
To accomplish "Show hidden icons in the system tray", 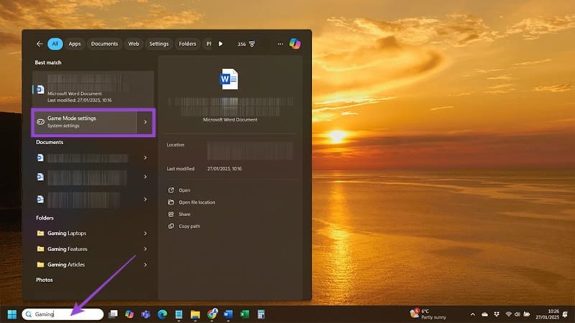I will point(472,315).
